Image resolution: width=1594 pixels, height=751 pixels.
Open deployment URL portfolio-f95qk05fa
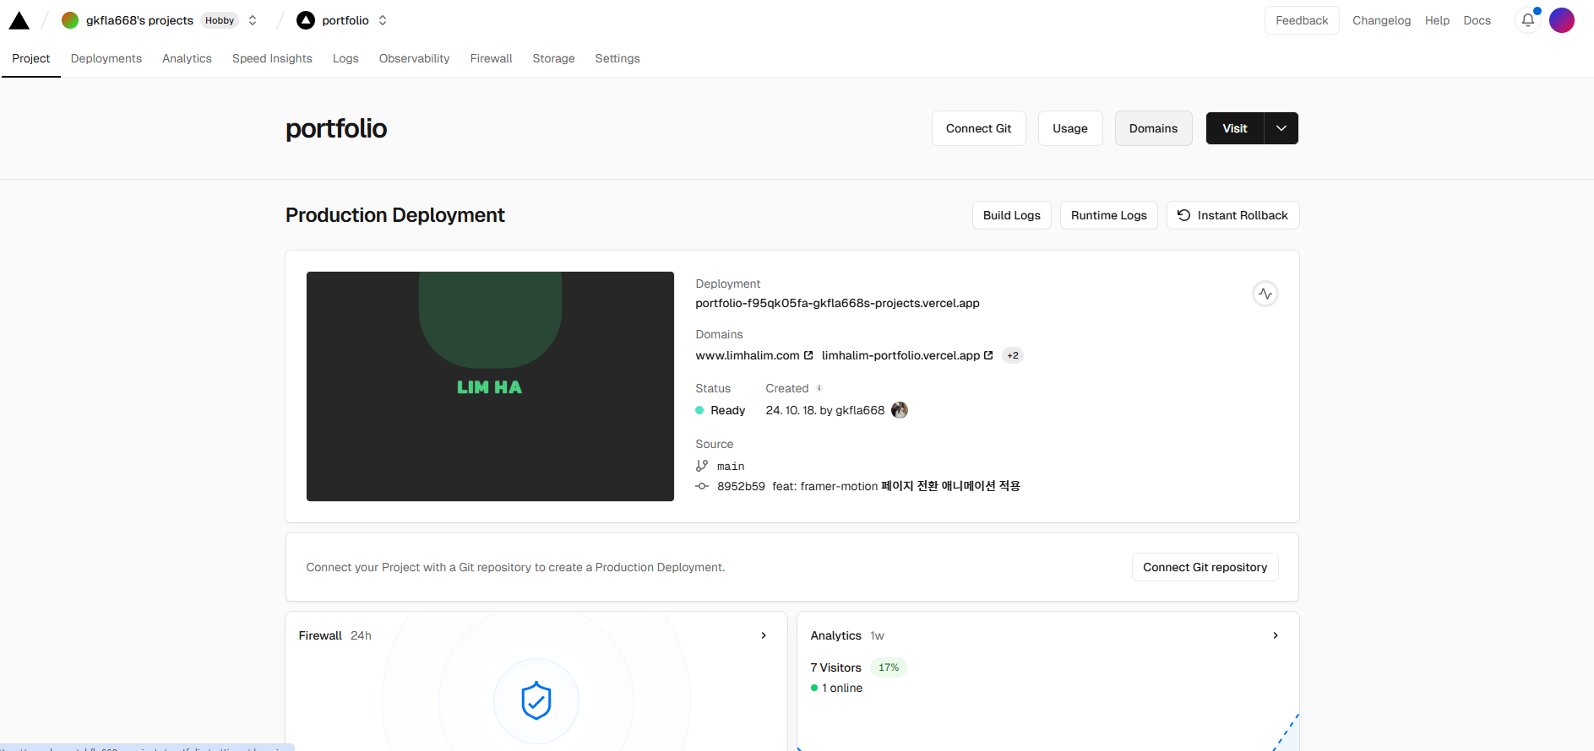coord(837,303)
